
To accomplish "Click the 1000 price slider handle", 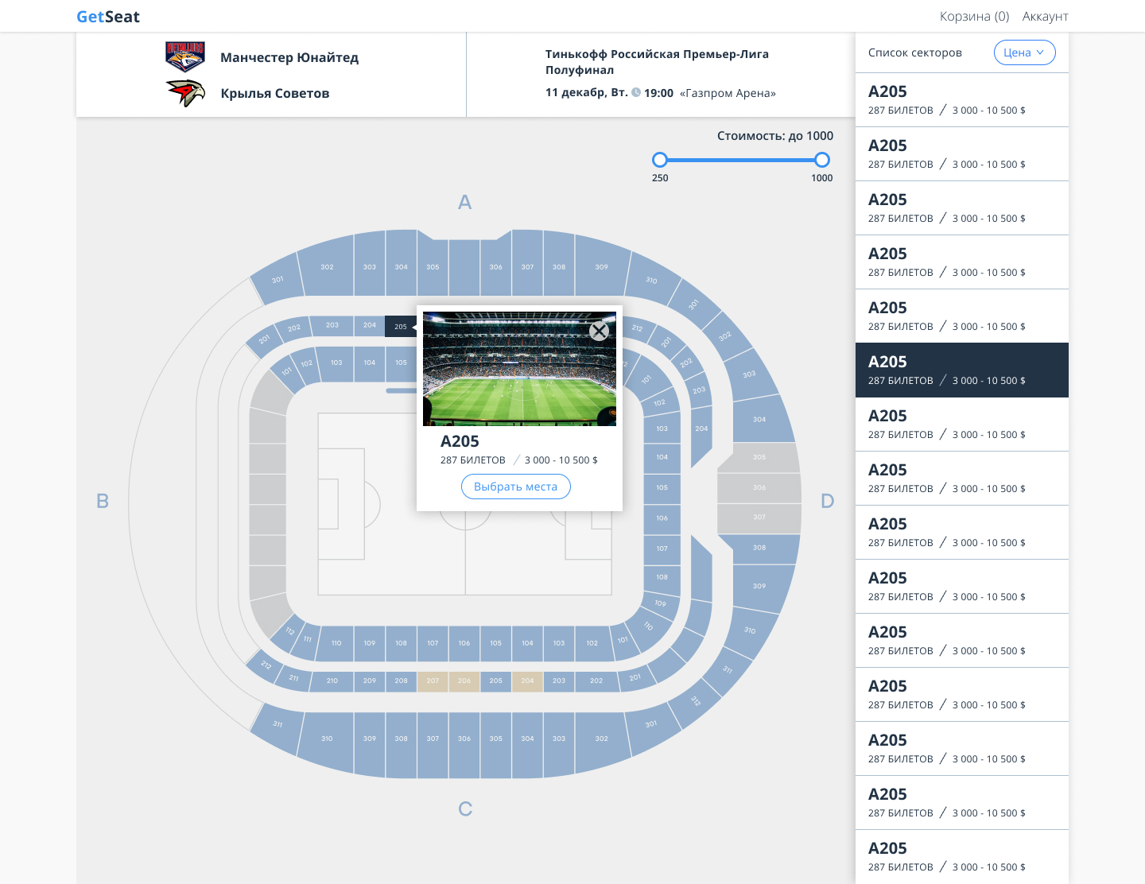I will click(822, 160).
